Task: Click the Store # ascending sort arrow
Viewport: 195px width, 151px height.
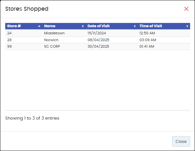Action: pyautogui.click(x=39, y=26)
